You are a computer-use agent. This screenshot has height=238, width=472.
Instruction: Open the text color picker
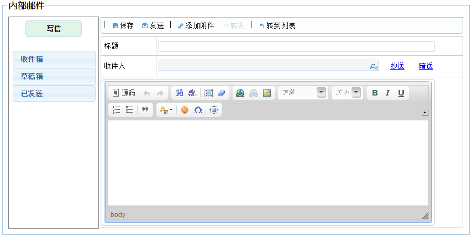[166, 110]
